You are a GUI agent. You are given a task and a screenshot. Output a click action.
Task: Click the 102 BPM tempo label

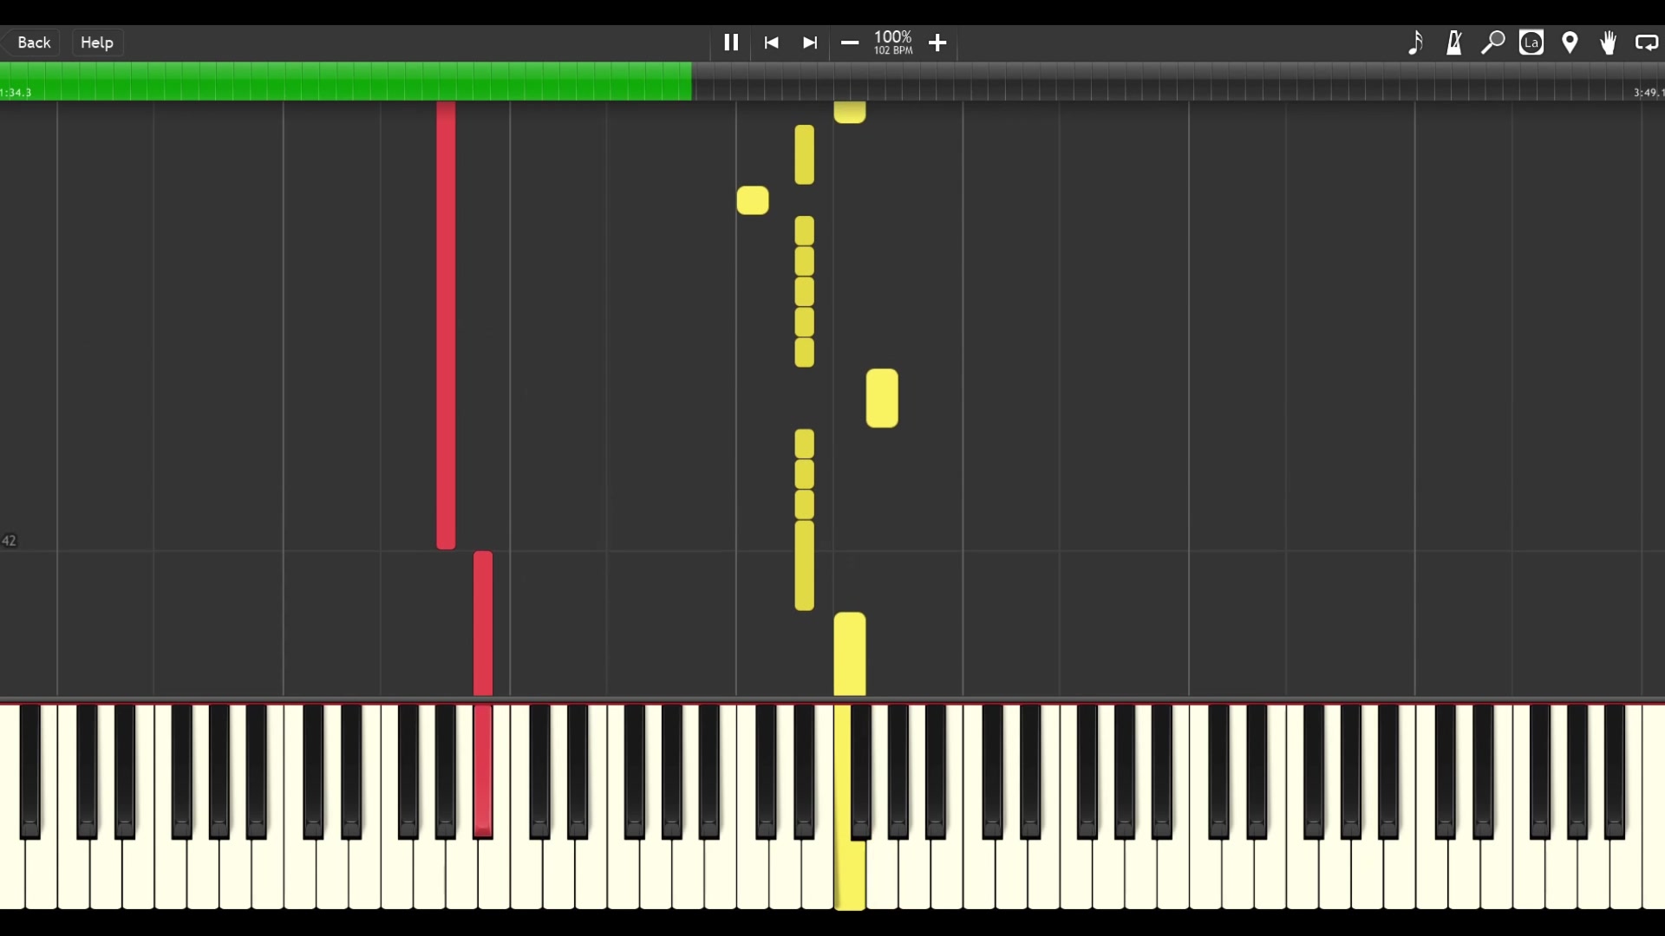[x=893, y=51]
